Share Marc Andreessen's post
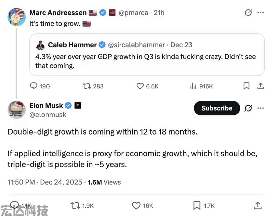 [x=261, y=86]
